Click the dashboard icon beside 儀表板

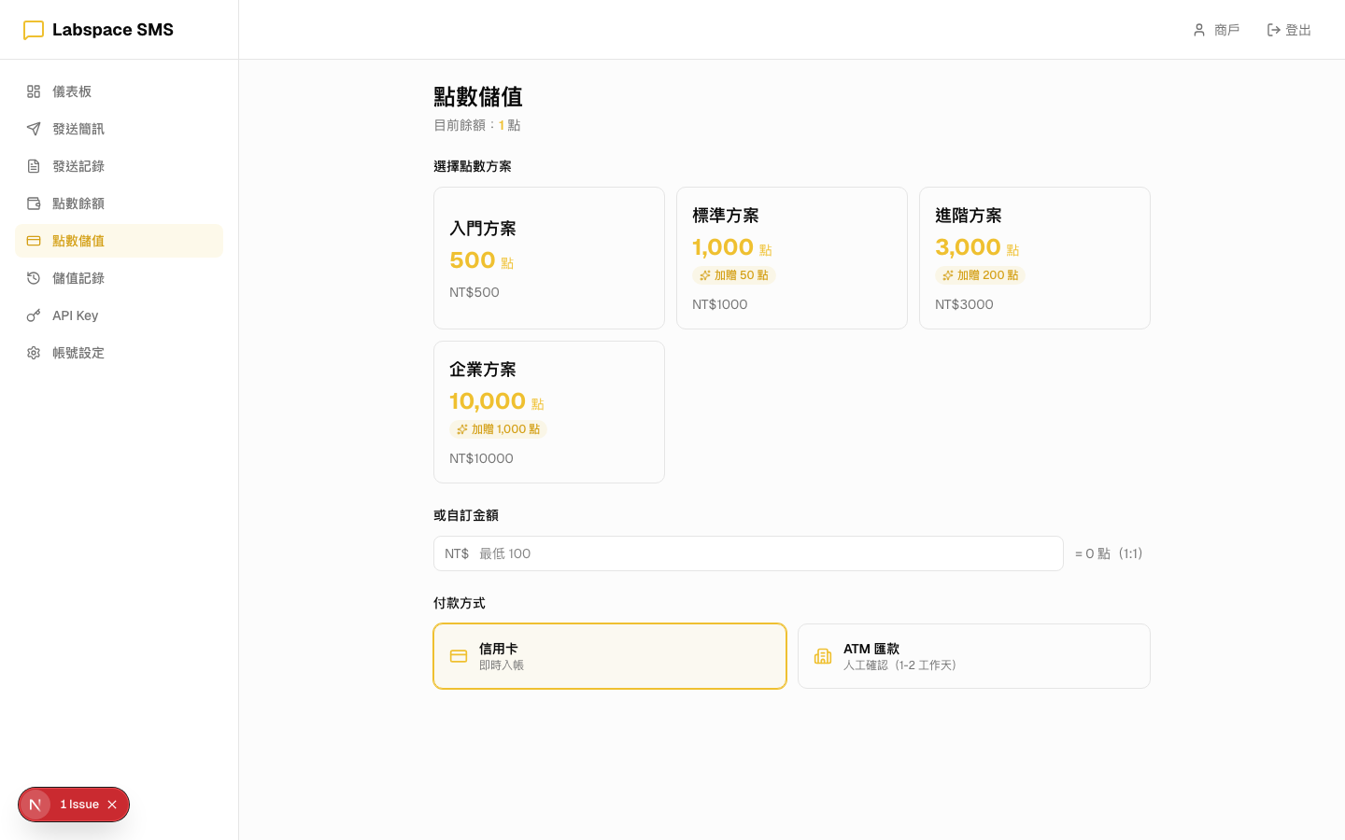point(34,91)
